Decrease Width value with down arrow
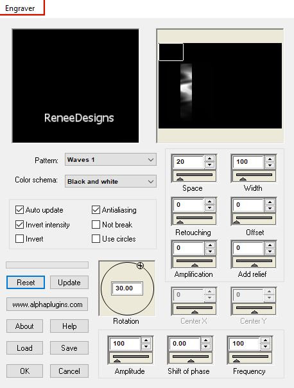 coord(270,165)
